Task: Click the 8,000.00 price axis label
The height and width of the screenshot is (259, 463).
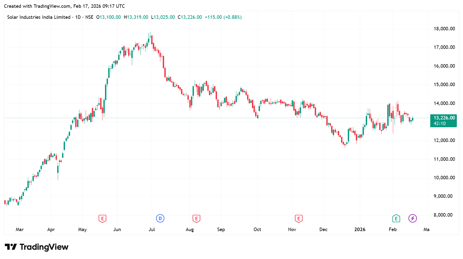Action: [x=443, y=215]
